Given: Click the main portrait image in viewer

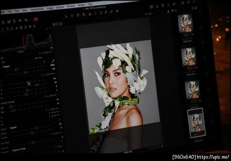Looking at the screenshot, I should coord(120,87).
